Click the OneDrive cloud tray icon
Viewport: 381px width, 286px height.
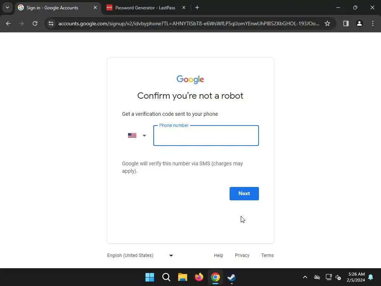317,277
